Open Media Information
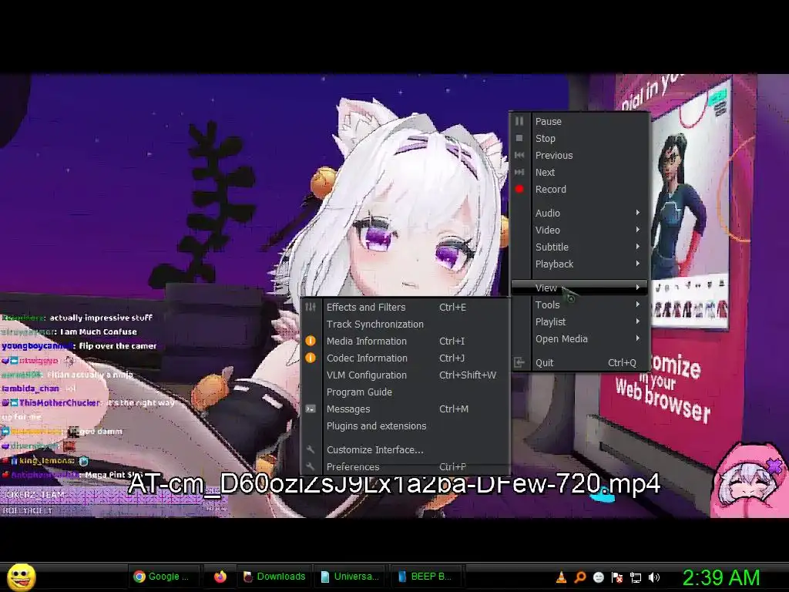This screenshot has width=789, height=592. click(405, 341)
